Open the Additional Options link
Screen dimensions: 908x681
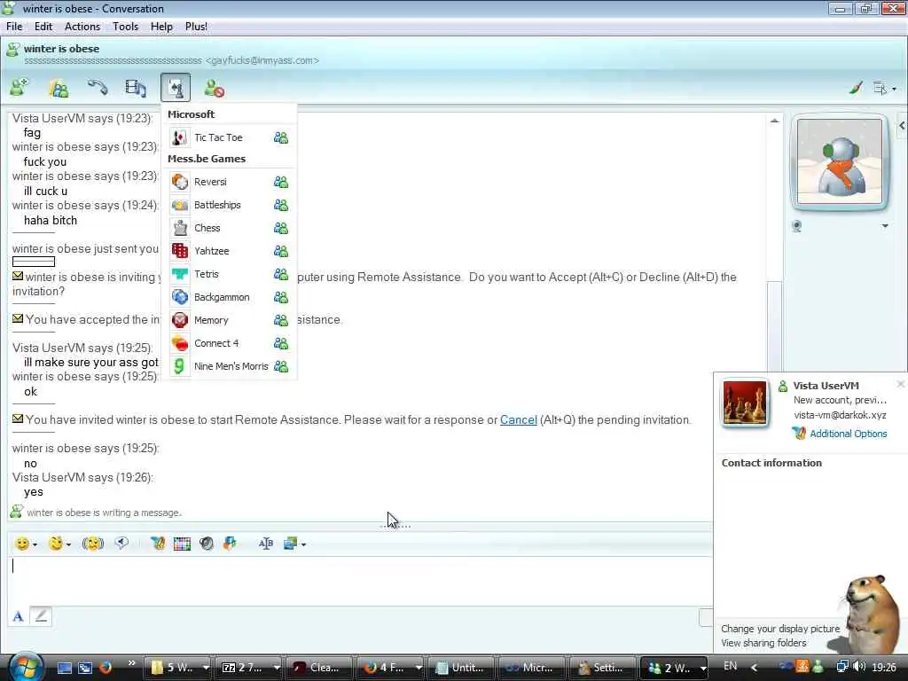pos(848,434)
